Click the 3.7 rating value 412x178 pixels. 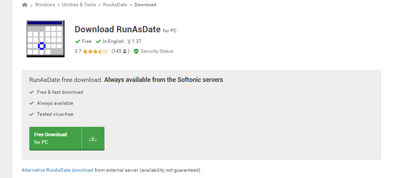click(78, 51)
